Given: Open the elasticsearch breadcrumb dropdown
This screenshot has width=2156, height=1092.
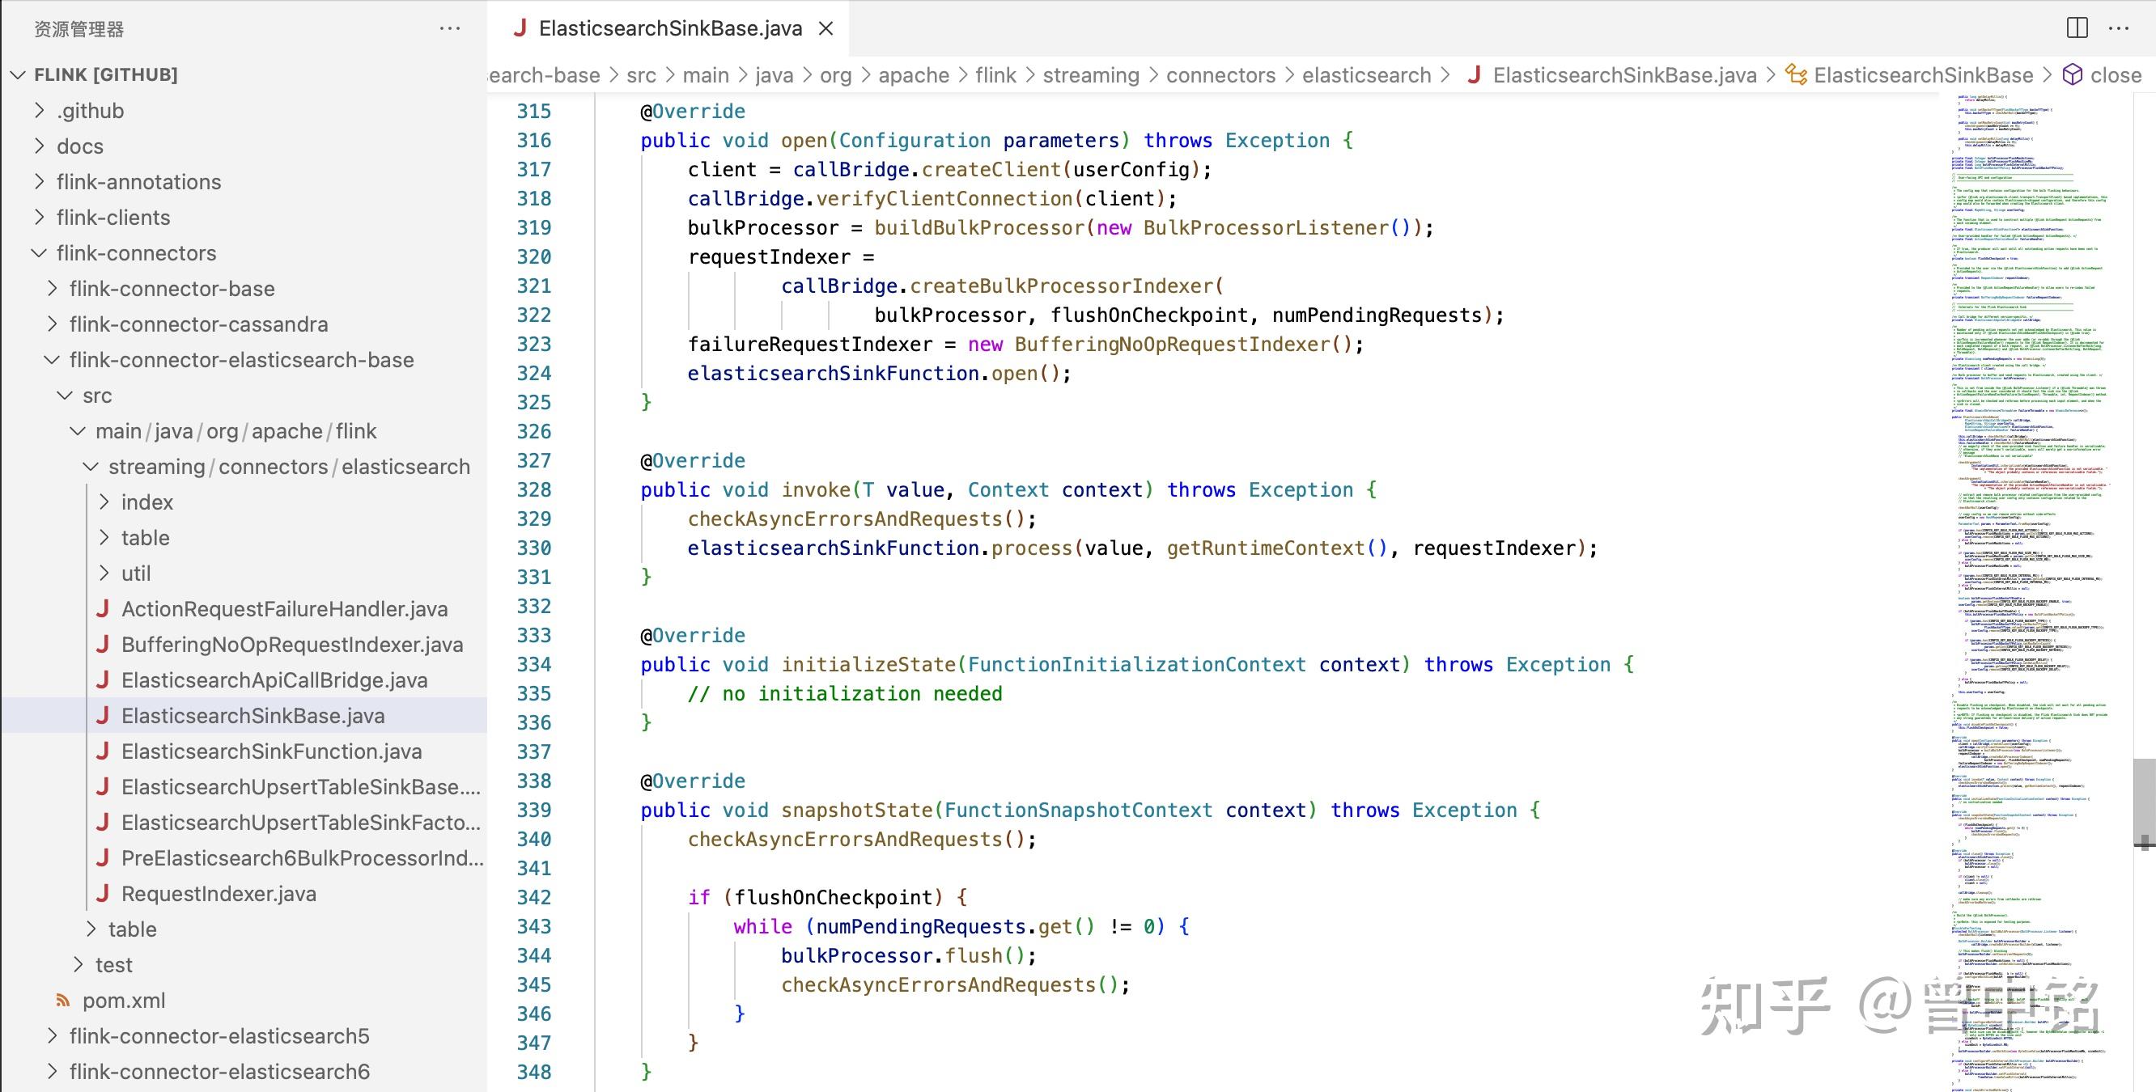Looking at the screenshot, I should click(x=1366, y=74).
